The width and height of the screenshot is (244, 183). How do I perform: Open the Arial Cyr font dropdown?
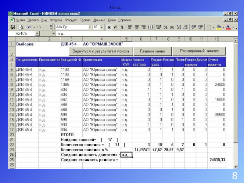pyautogui.click(x=90, y=27)
